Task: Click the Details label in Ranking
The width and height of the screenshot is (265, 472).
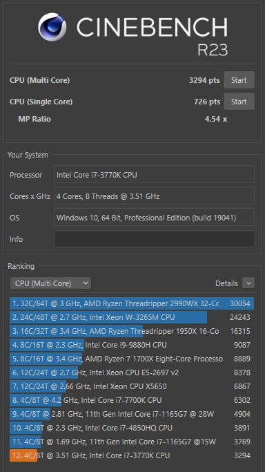Action: 226,283
